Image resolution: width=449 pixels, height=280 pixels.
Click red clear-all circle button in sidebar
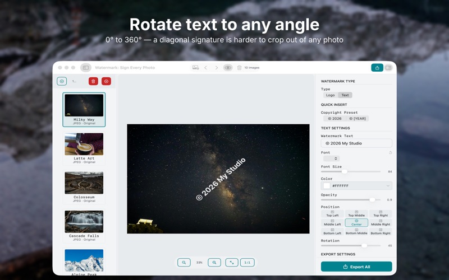click(106, 81)
